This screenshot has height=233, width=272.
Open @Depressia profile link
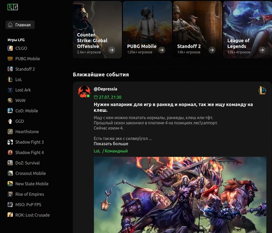[105, 89]
